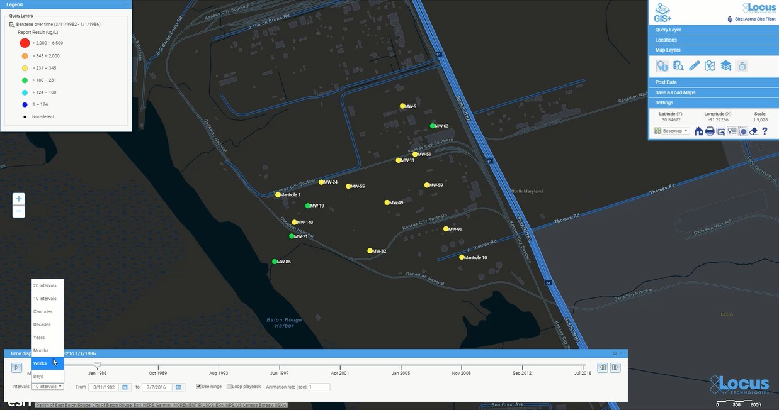Collapse the Intervals dropdown
779x410 pixels.
(x=48, y=387)
